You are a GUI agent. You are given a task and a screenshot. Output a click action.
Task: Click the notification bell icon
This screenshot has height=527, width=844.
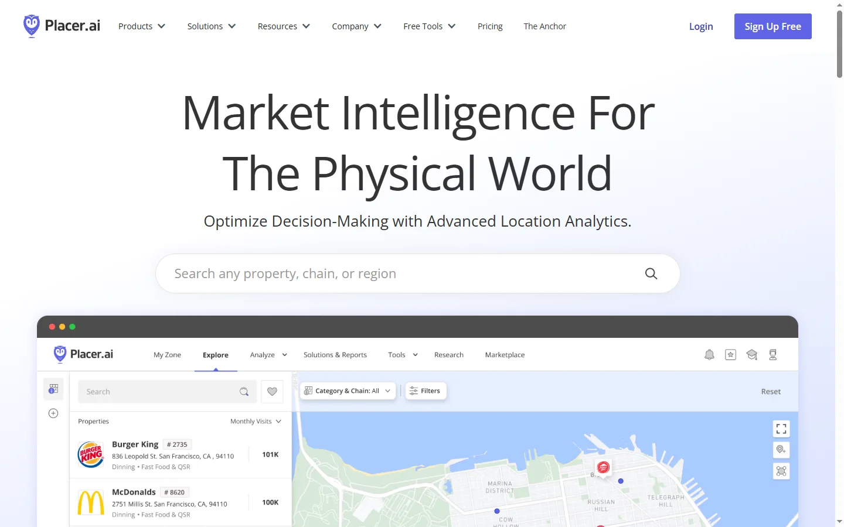709,355
